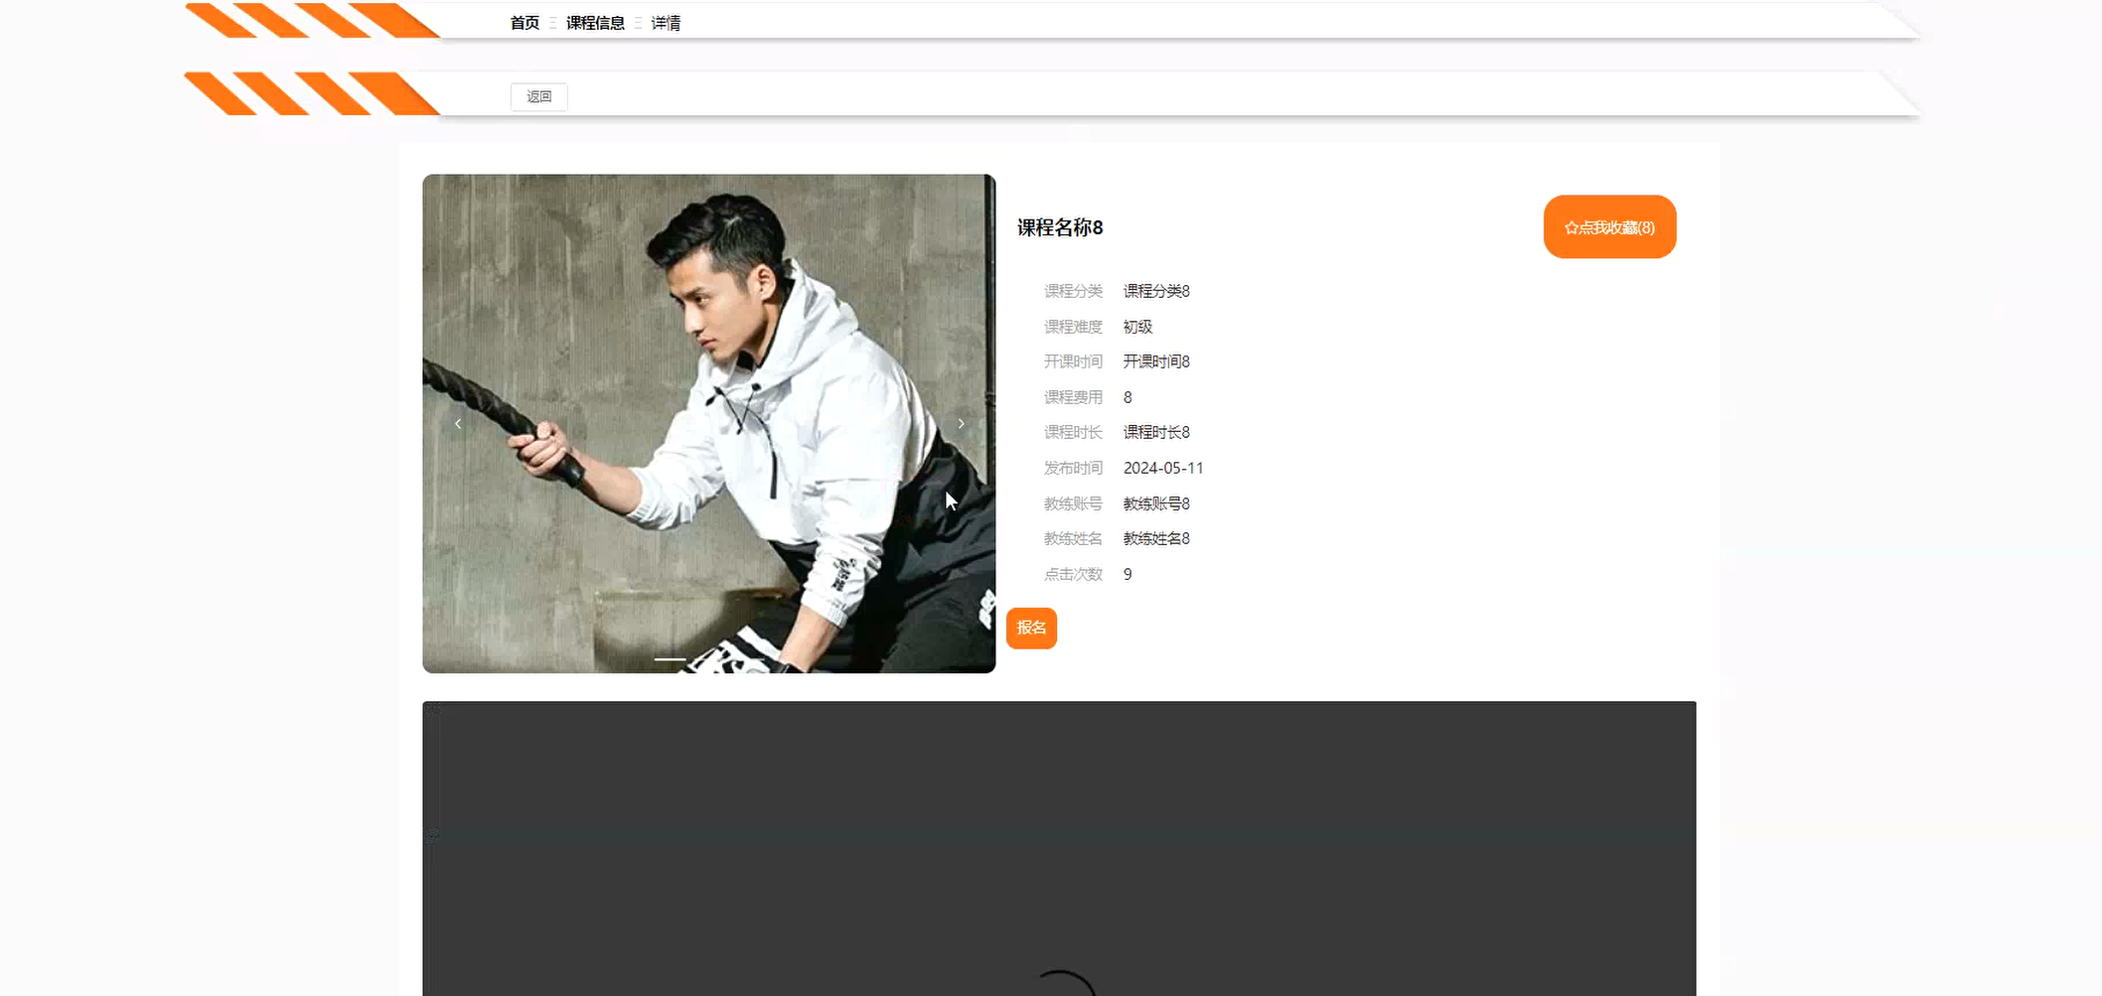Show next carousel image with right arrow
The width and height of the screenshot is (2102, 996).
pos(961,424)
